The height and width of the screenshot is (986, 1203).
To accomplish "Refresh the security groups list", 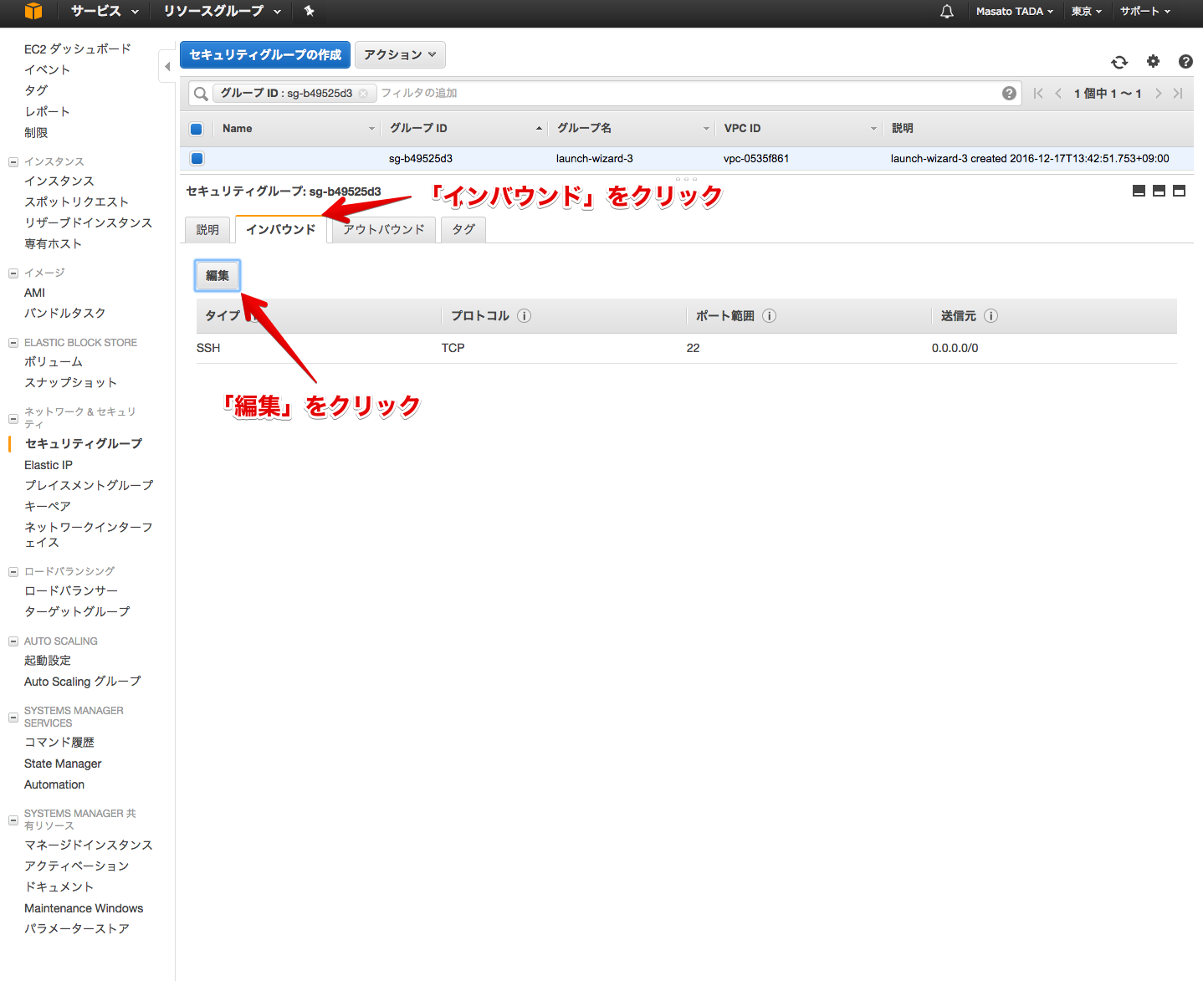I will pyautogui.click(x=1119, y=61).
